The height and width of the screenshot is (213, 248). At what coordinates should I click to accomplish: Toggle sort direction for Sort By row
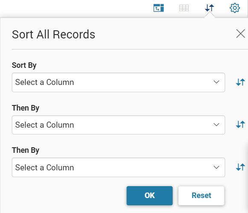(240, 82)
